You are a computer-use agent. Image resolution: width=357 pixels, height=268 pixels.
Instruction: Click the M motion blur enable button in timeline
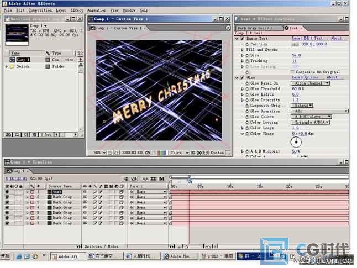[x=162, y=178]
